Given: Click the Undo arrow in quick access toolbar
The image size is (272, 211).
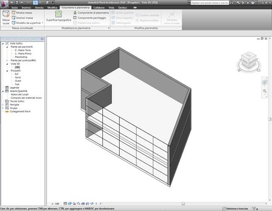Looking at the screenshot, I should [x=22, y=3].
